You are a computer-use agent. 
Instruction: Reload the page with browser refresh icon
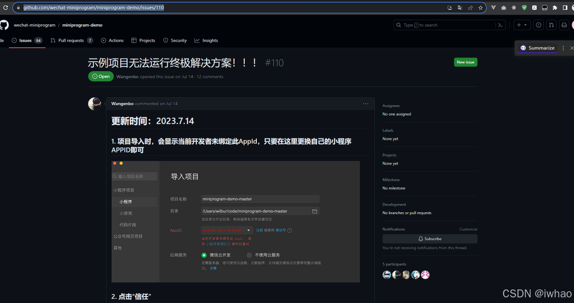pyautogui.click(x=6, y=7)
